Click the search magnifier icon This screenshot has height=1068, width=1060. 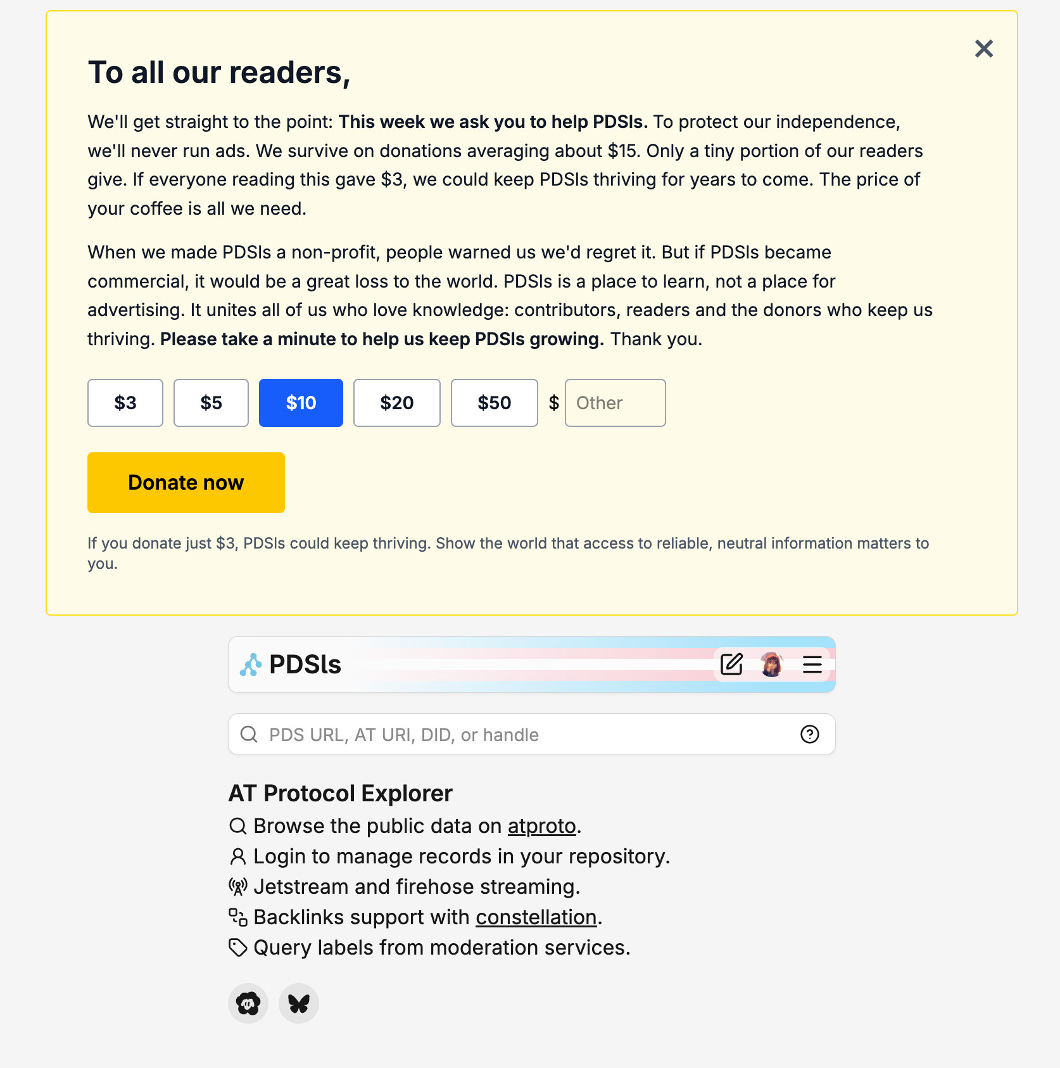[x=249, y=734]
